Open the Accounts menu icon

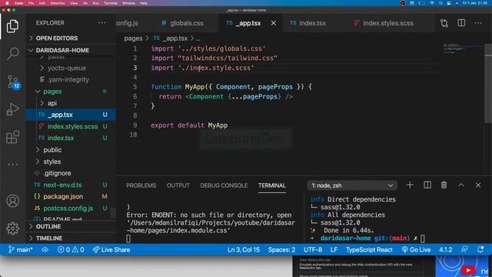tap(12, 201)
